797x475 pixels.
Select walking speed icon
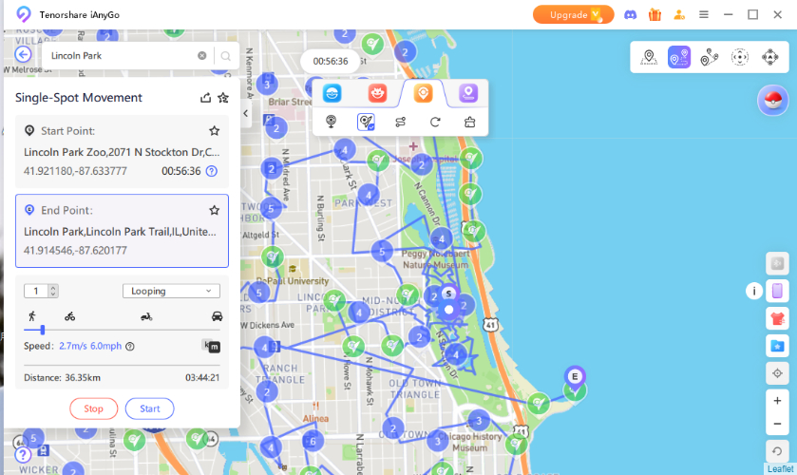tap(32, 316)
